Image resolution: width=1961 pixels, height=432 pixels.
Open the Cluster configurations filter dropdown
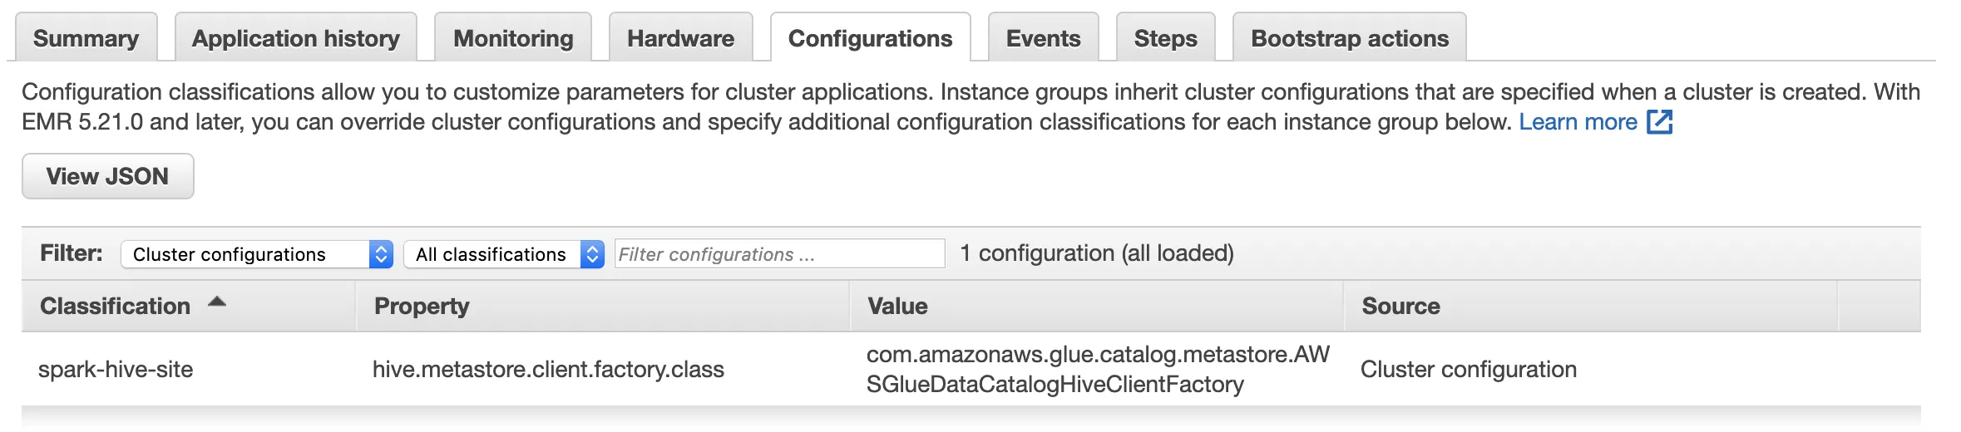[256, 254]
